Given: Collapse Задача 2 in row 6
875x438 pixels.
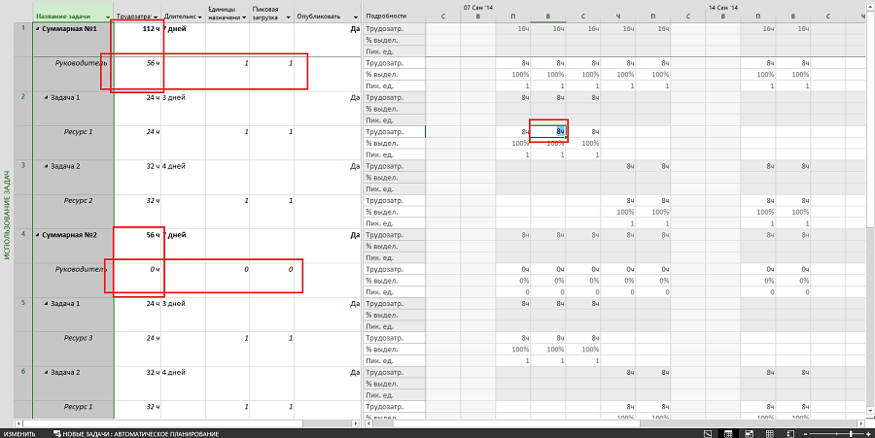Looking at the screenshot, I should click(47, 372).
